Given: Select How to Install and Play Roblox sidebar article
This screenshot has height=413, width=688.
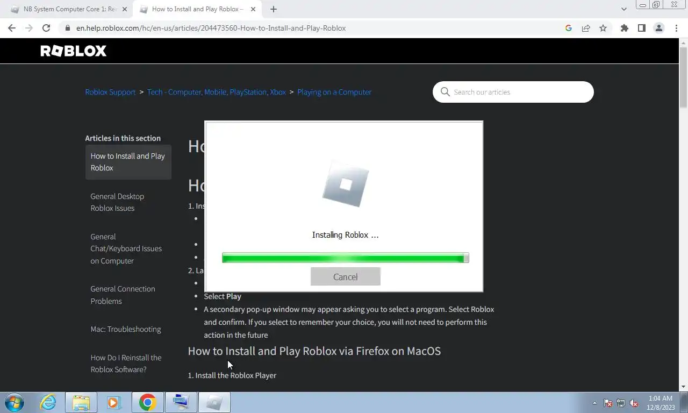Looking at the screenshot, I should coord(128,162).
